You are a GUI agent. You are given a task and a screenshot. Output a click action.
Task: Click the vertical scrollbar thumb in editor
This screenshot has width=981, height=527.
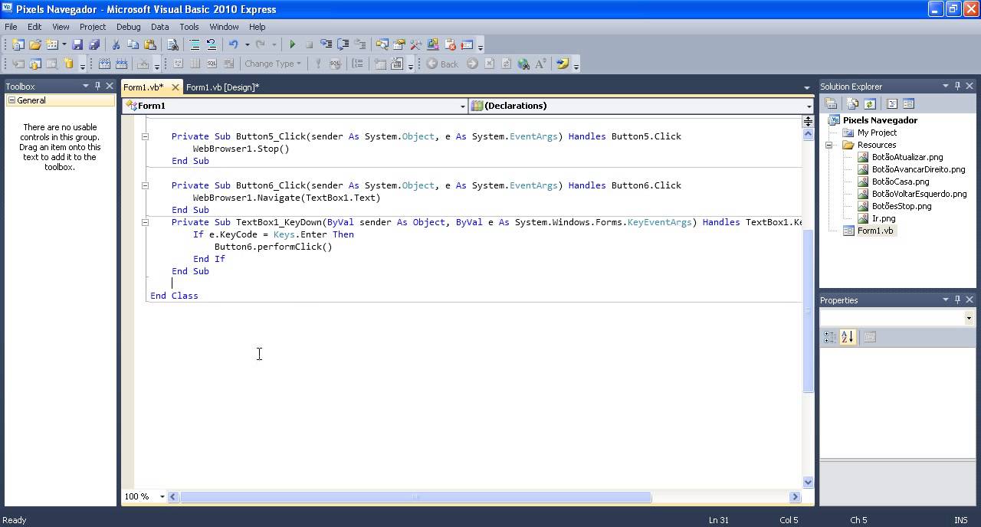click(x=808, y=311)
